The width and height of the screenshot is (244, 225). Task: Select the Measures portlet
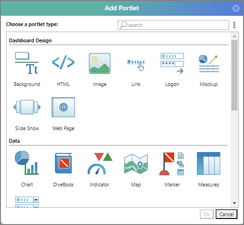tap(209, 163)
